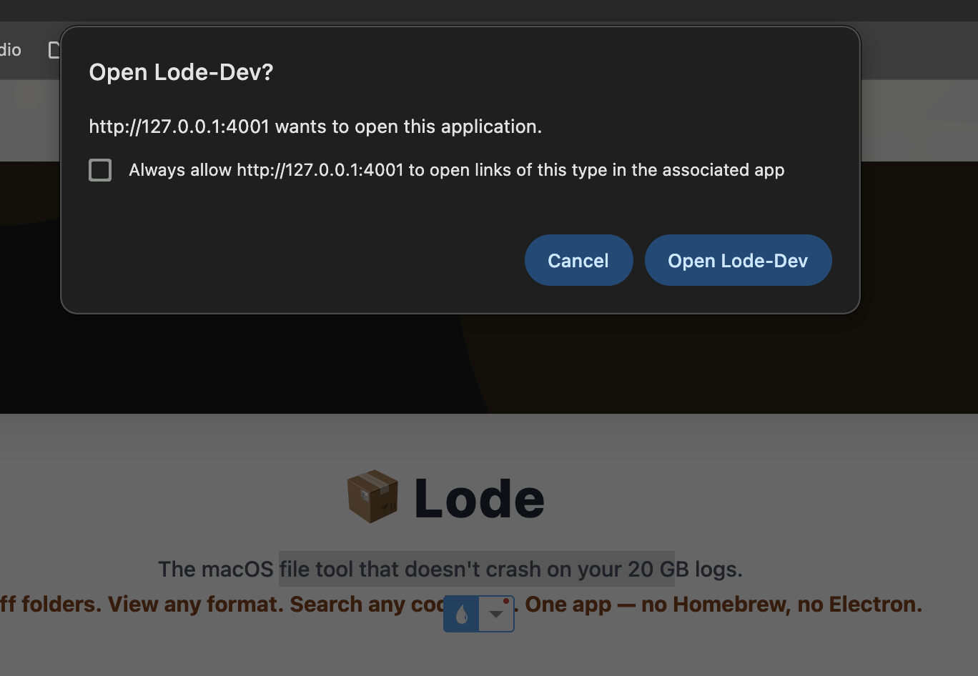
Task: Click the Cancel button in the dialog
Action: (578, 260)
